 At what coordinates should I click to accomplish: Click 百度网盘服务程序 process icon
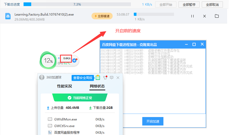pyautogui.click(x=50, y=132)
